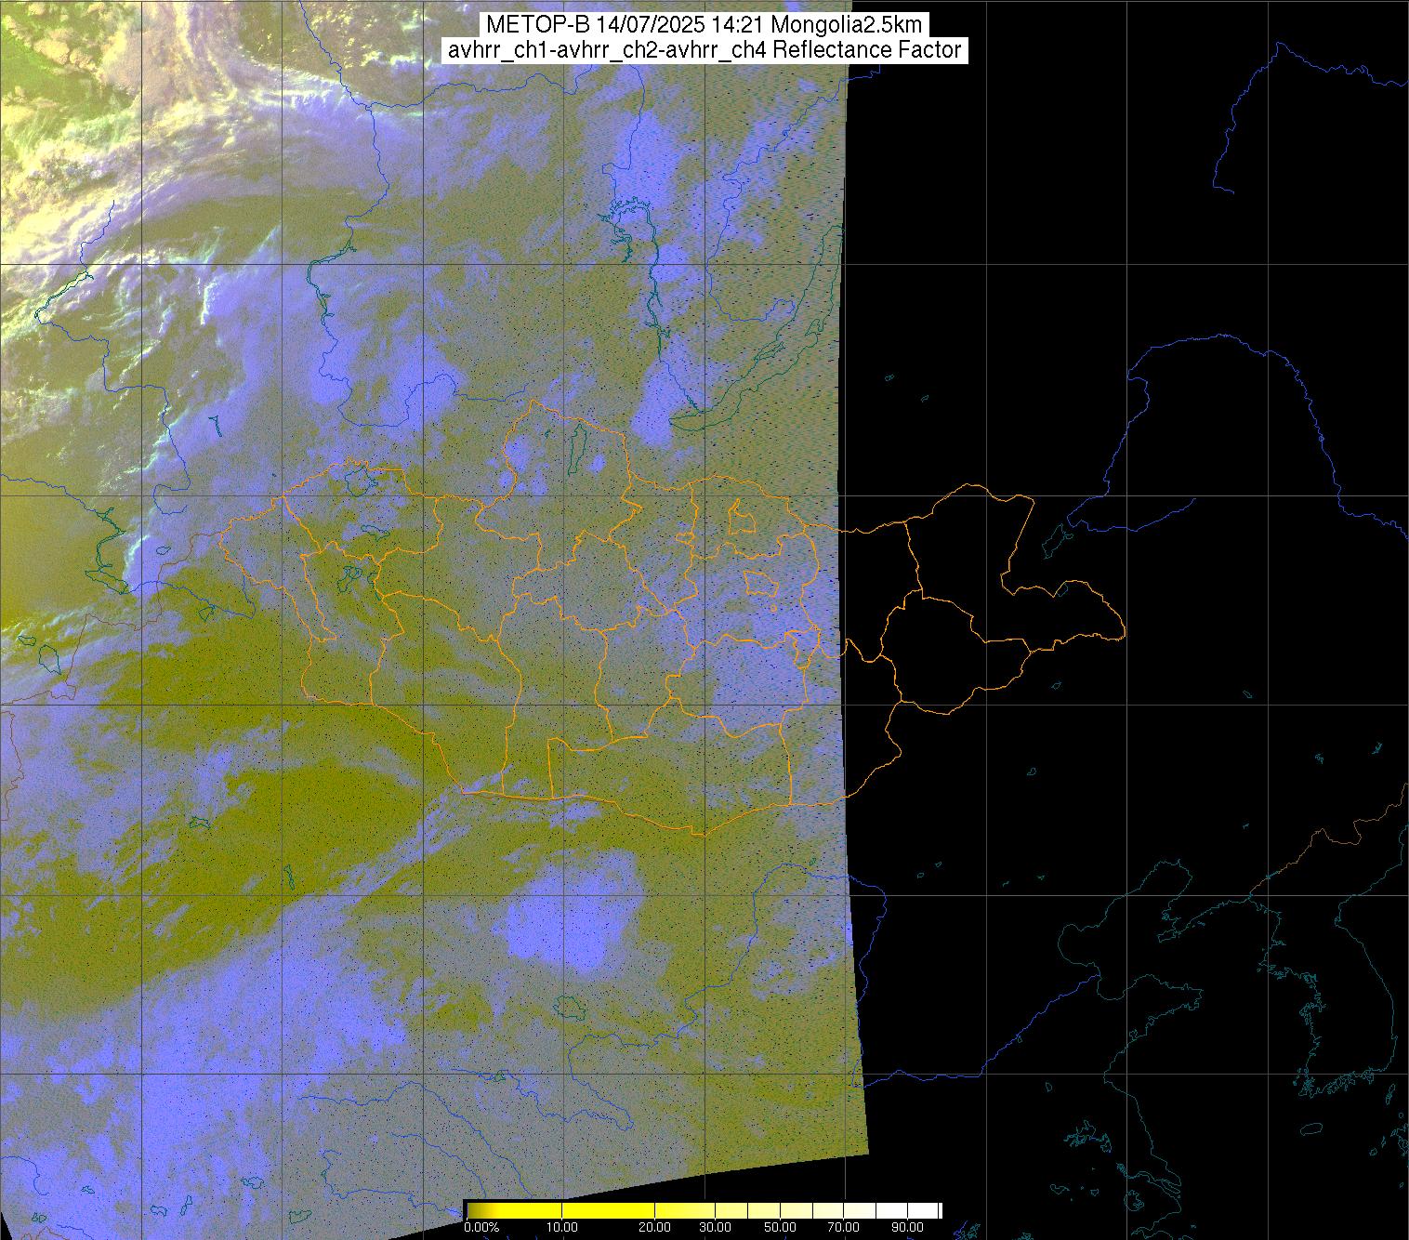Click the "10.00" scale label

pos(562,1227)
